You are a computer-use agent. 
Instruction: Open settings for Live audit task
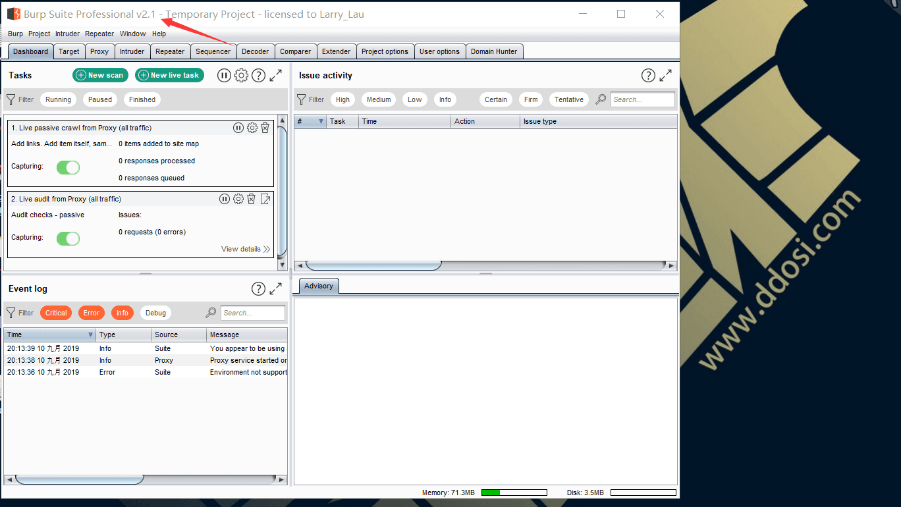pyautogui.click(x=238, y=199)
